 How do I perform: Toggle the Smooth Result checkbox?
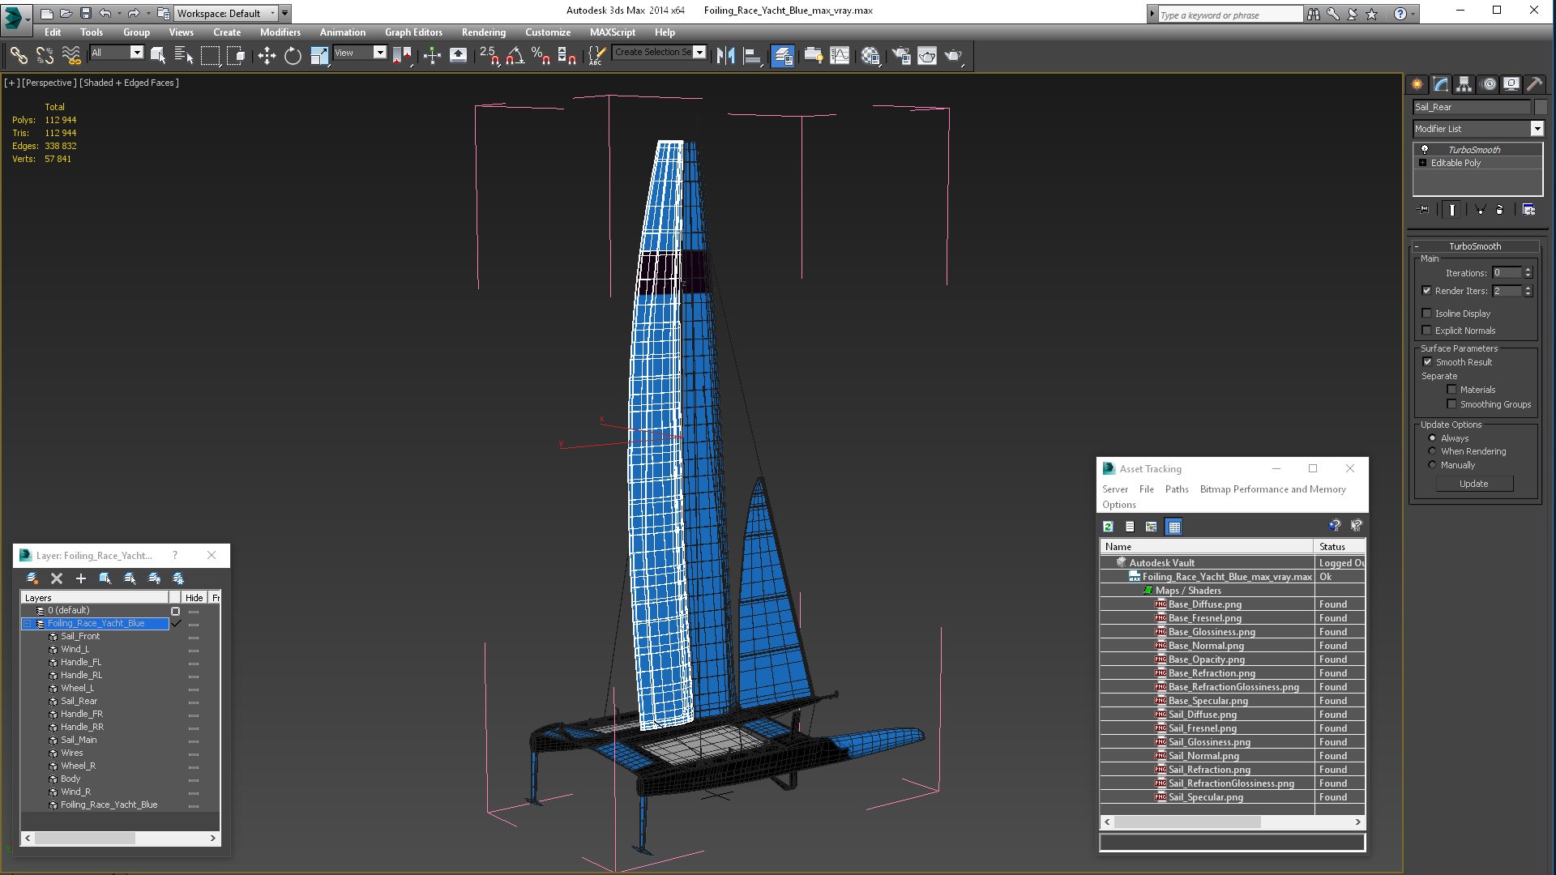point(1427,362)
